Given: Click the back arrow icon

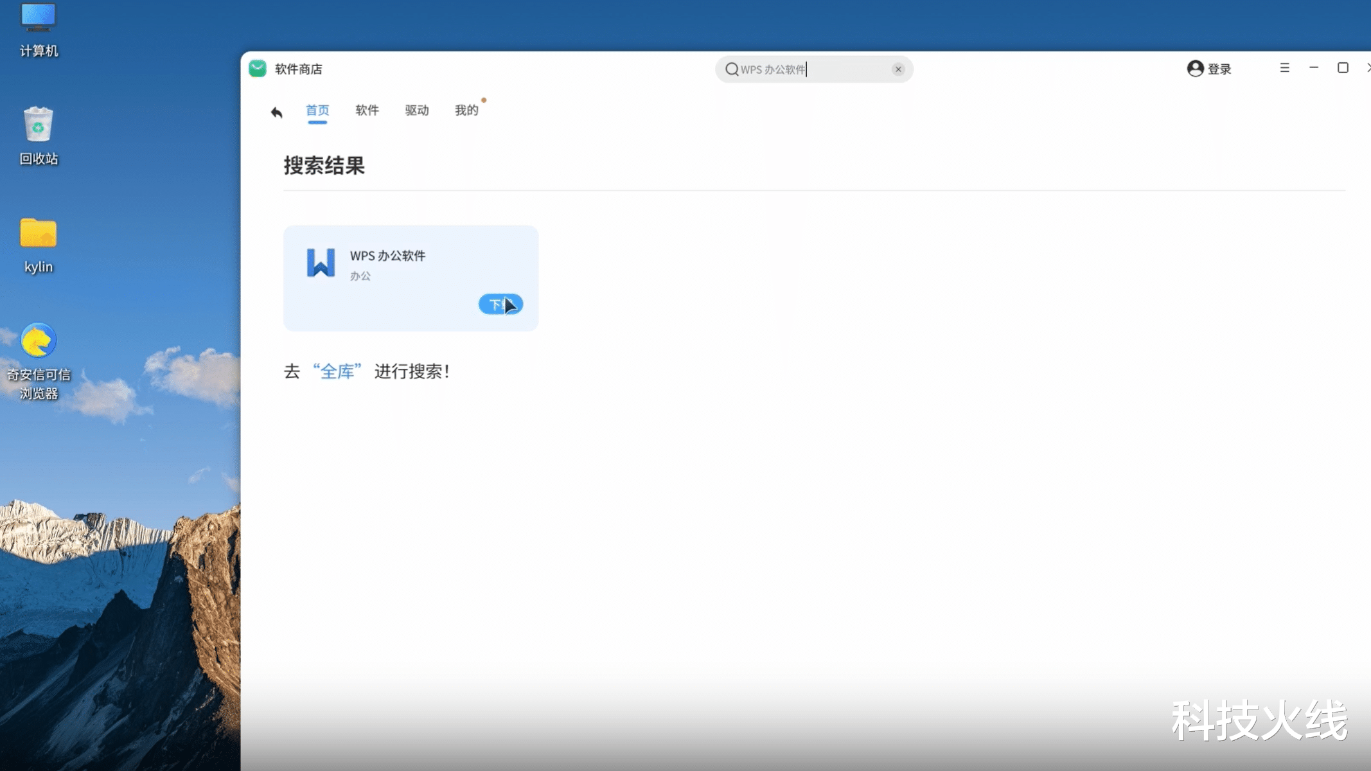Looking at the screenshot, I should [276, 112].
